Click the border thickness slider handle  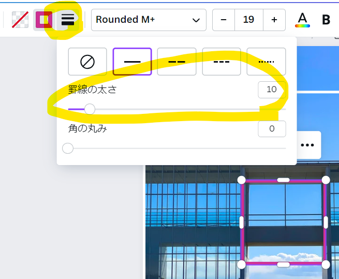click(90, 109)
